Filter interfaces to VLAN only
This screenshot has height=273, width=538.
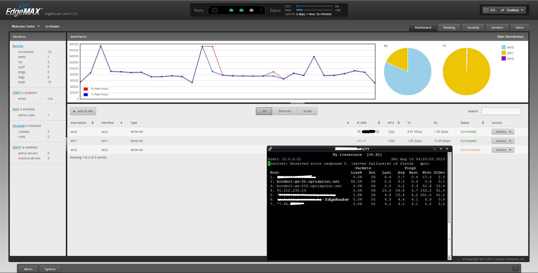307,111
